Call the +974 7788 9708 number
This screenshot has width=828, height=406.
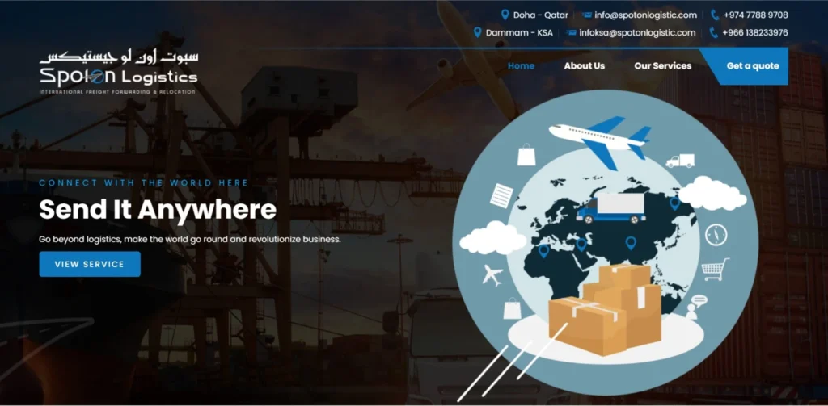pyautogui.click(x=756, y=15)
